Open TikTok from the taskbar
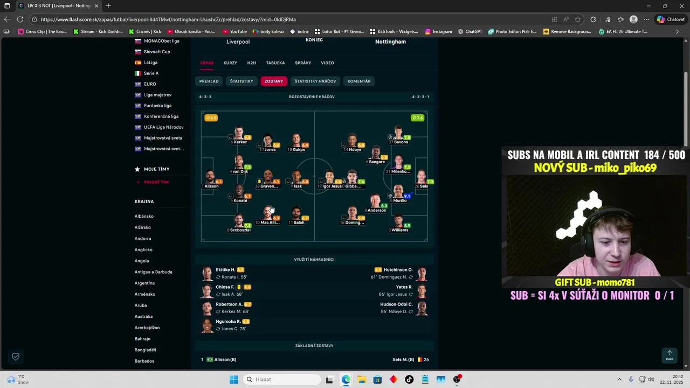690x388 pixels. (x=409, y=379)
